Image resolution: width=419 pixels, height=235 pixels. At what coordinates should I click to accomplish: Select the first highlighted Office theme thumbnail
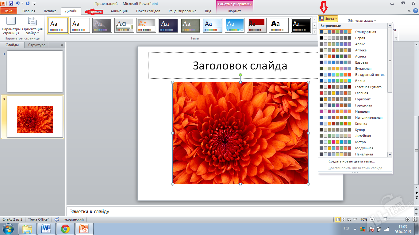58,25
